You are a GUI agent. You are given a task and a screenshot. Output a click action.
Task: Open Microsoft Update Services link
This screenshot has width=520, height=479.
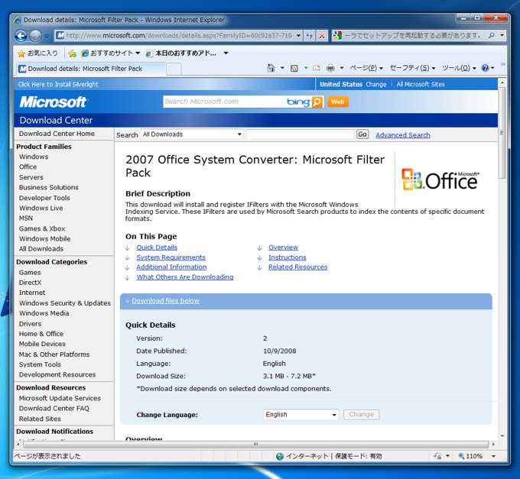(x=60, y=398)
